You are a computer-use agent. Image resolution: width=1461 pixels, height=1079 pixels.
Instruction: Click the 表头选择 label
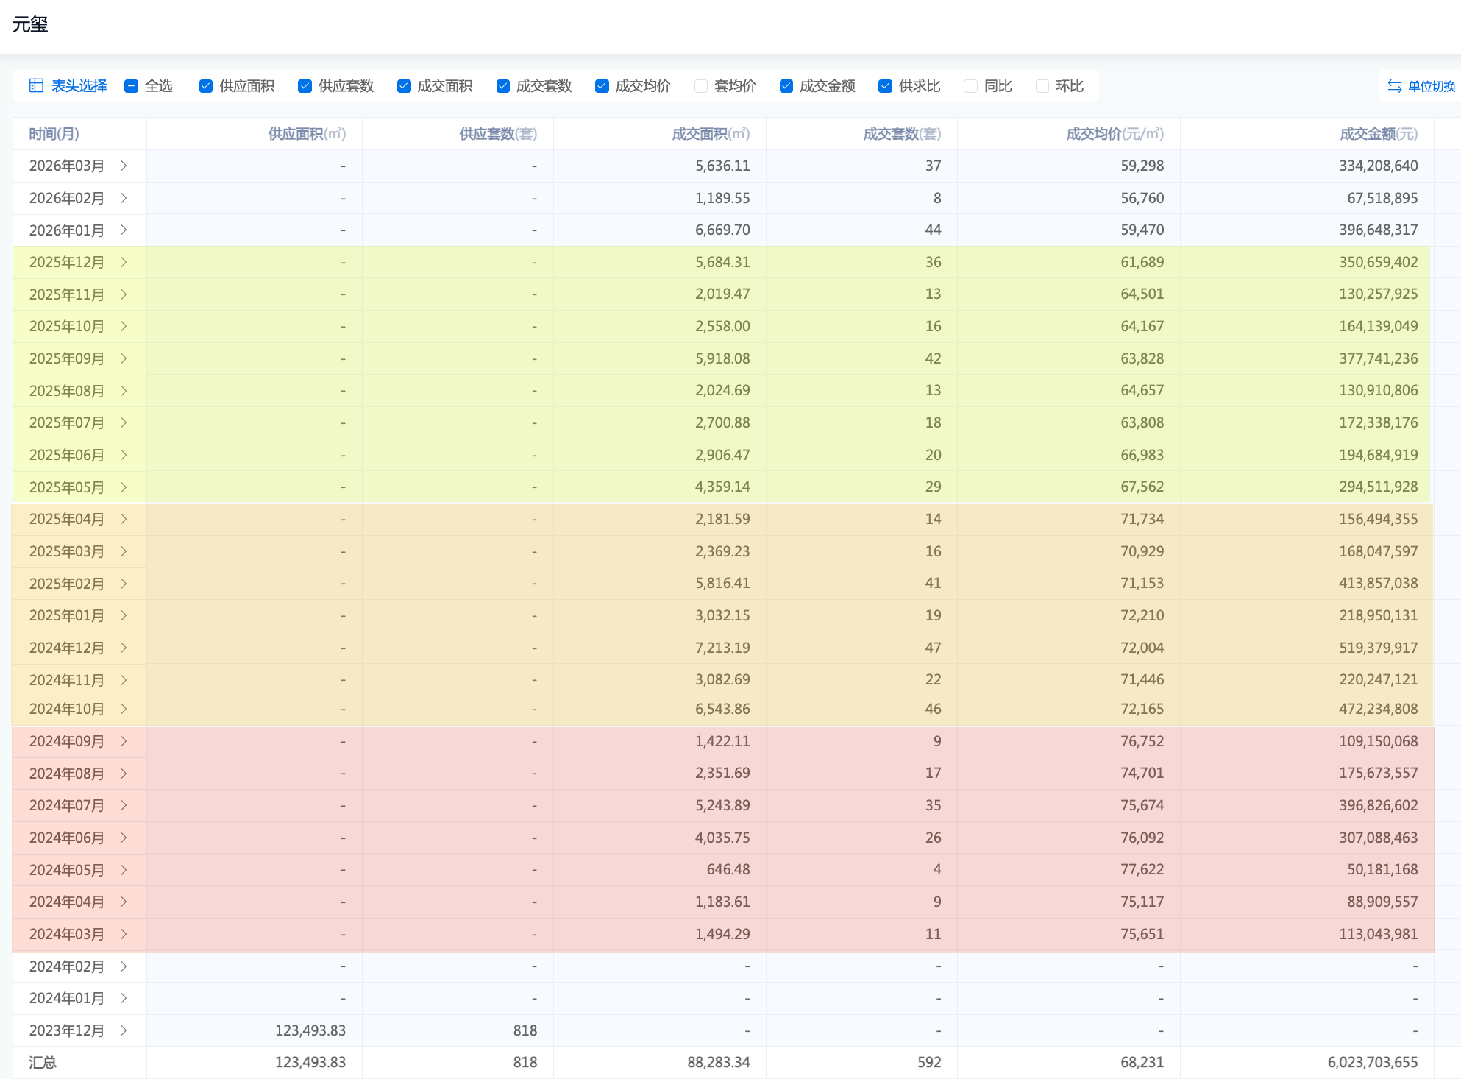click(x=79, y=86)
